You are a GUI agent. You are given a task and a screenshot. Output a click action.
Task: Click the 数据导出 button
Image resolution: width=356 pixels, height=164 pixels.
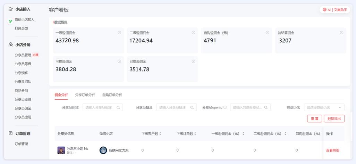click(x=334, y=118)
